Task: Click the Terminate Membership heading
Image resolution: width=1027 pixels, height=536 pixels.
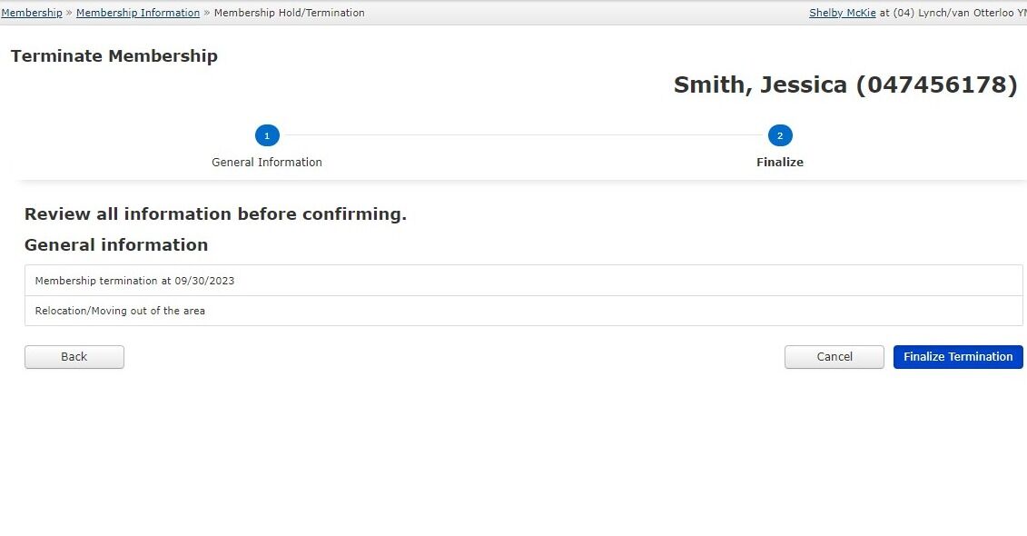Action: click(114, 55)
